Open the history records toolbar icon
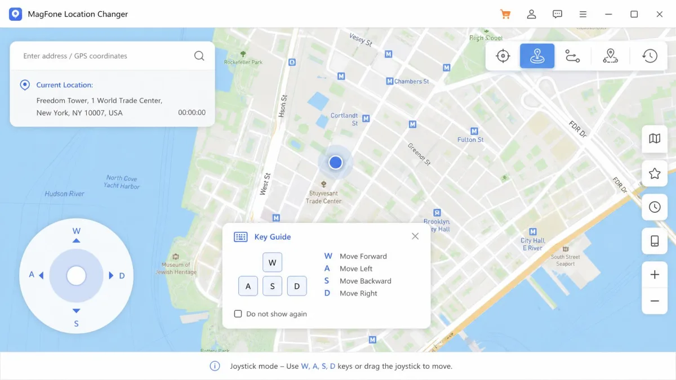 [x=650, y=56]
